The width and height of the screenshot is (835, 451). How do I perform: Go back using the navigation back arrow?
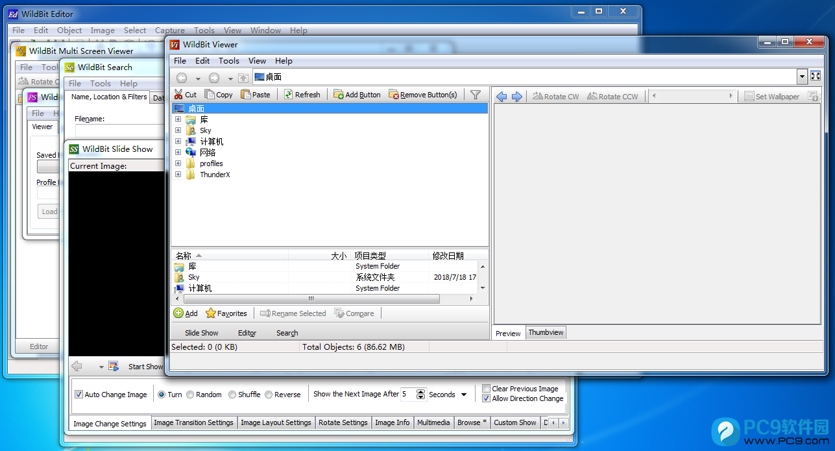(x=182, y=78)
